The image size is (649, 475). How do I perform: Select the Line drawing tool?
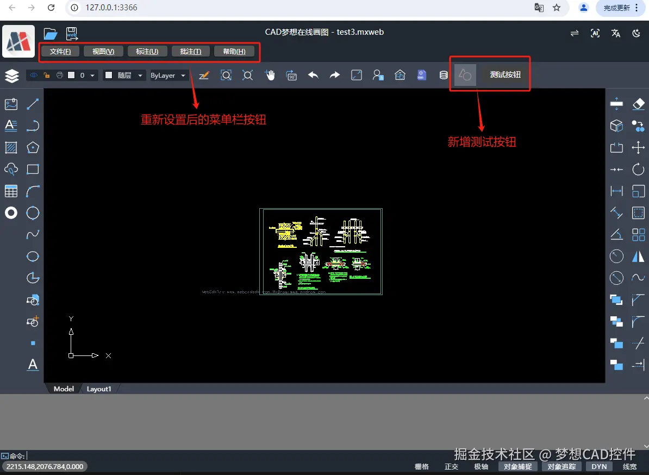click(33, 104)
